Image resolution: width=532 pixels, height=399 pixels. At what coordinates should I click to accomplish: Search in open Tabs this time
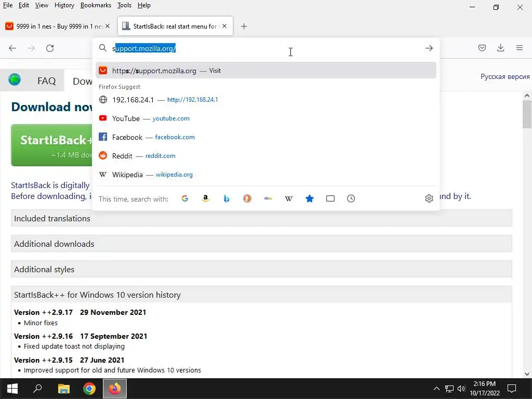(330, 198)
